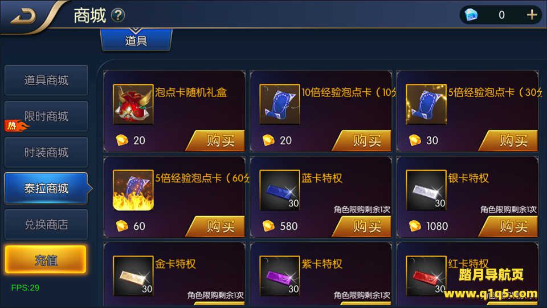Open the help question mark icon
Screen dimensions: 547x308
coord(118,15)
